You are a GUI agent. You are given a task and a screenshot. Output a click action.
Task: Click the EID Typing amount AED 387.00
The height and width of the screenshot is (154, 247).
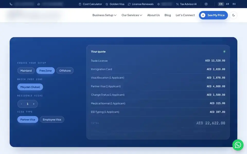[217, 112]
